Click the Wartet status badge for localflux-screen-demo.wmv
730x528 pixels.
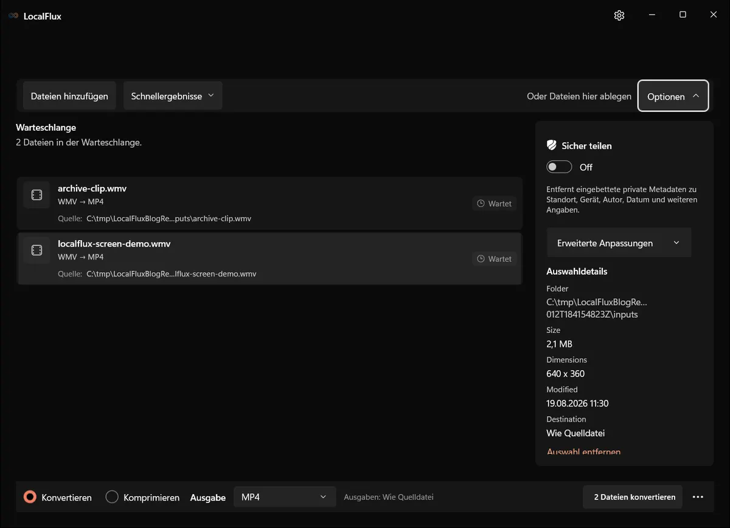click(494, 259)
